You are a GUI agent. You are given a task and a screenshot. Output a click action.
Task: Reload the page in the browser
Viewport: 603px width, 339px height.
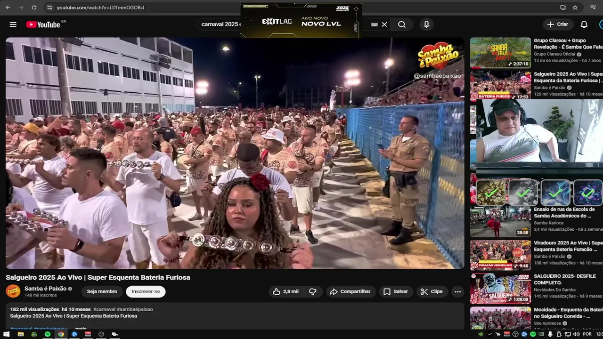34,8
